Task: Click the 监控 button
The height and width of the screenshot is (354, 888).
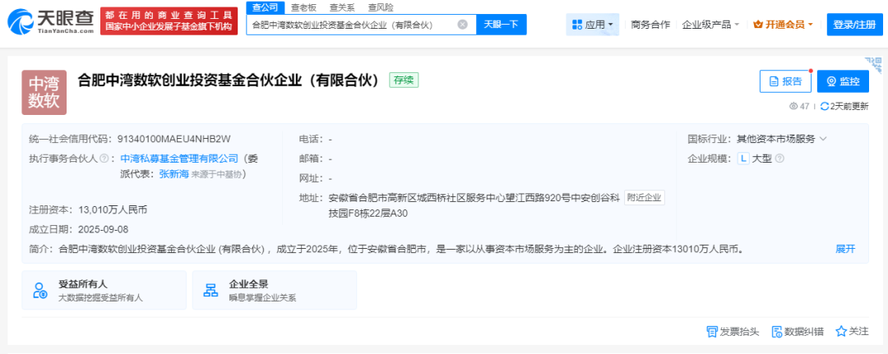Action: click(843, 81)
